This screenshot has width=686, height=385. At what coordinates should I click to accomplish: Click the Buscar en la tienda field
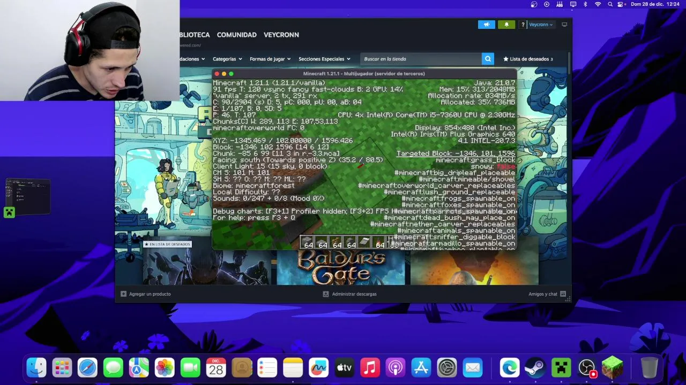(421, 59)
